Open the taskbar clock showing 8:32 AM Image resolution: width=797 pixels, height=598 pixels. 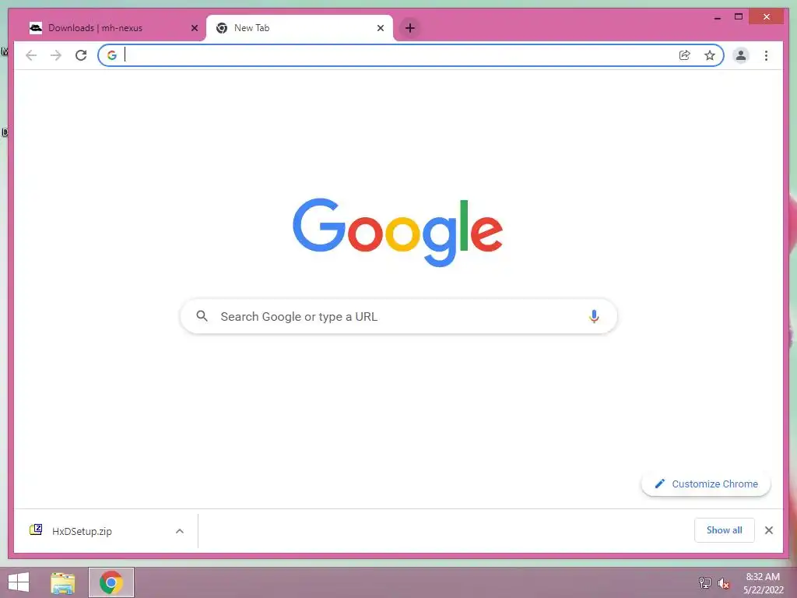pyautogui.click(x=763, y=583)
